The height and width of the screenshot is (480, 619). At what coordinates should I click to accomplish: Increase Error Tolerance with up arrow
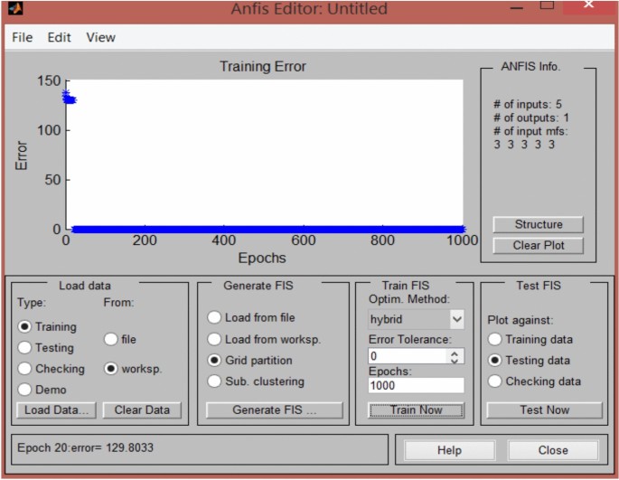pyautogui.click(x=455, y=353)
